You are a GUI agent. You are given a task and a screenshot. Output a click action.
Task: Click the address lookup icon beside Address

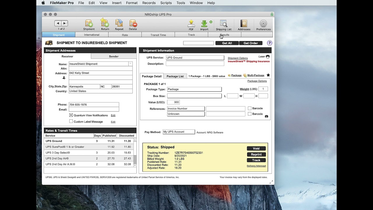coord(64,78)
